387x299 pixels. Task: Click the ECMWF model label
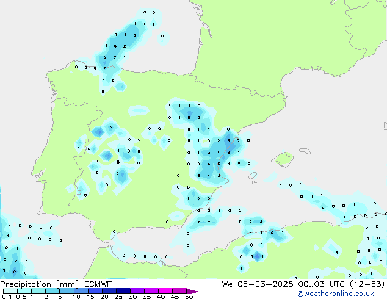(x=98, y=284)
